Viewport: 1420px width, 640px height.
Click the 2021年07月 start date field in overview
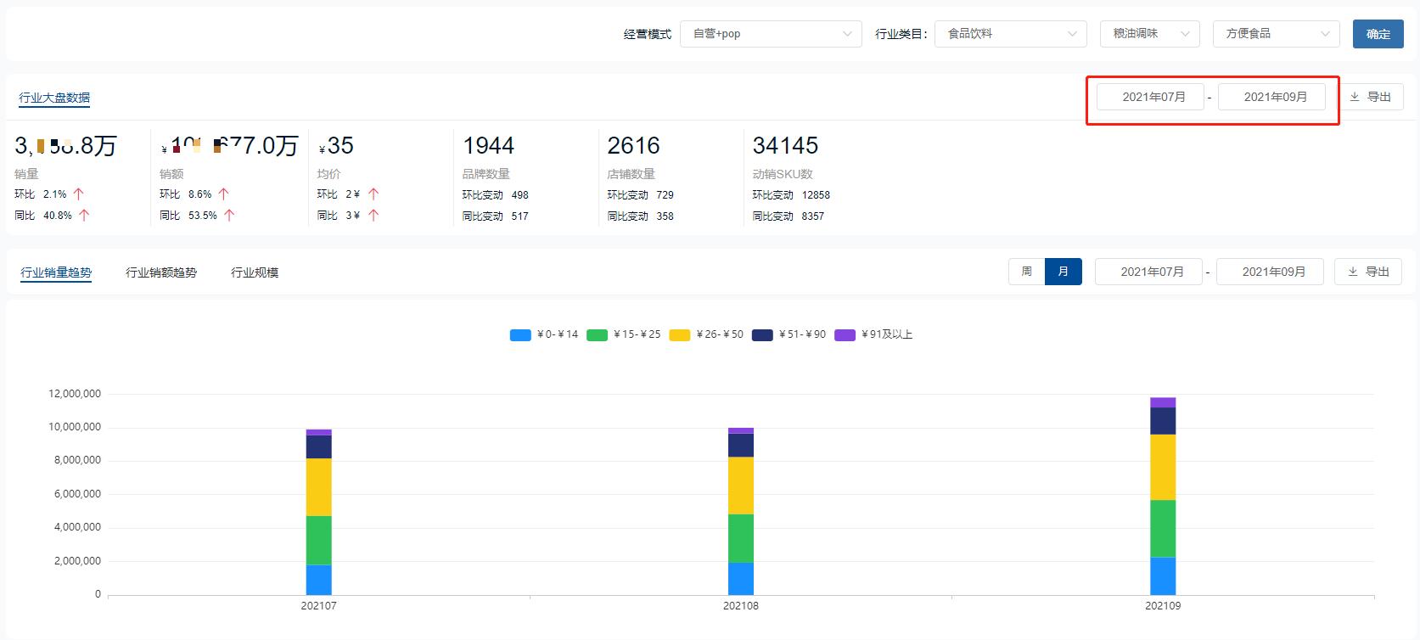click(1150, 97)
